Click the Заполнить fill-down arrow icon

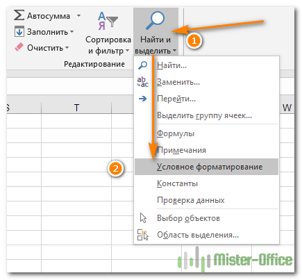click(19, 31)
